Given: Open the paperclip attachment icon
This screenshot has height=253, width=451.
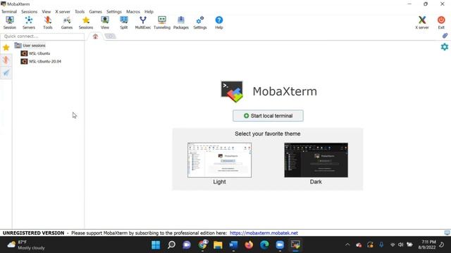Looking at the screenshot, I should click(445, 36).
